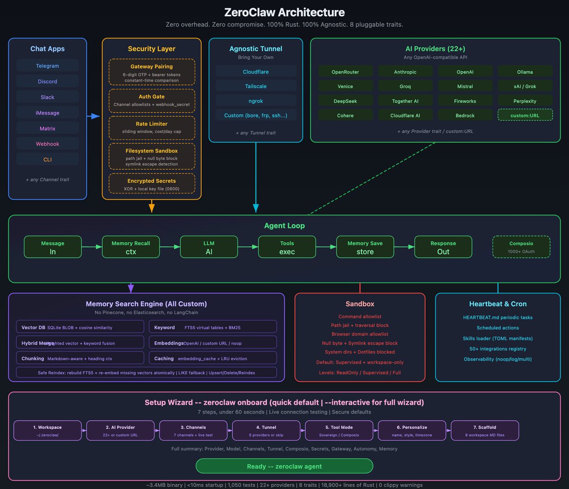Toggle the Rate Limiter block
The width and height of the screenshot is (569, 489).
(x=151, y=127)
